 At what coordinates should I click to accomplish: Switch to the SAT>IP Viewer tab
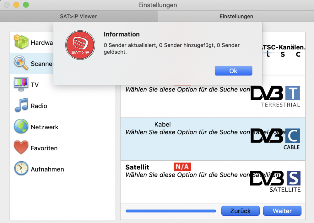[78, 16]
